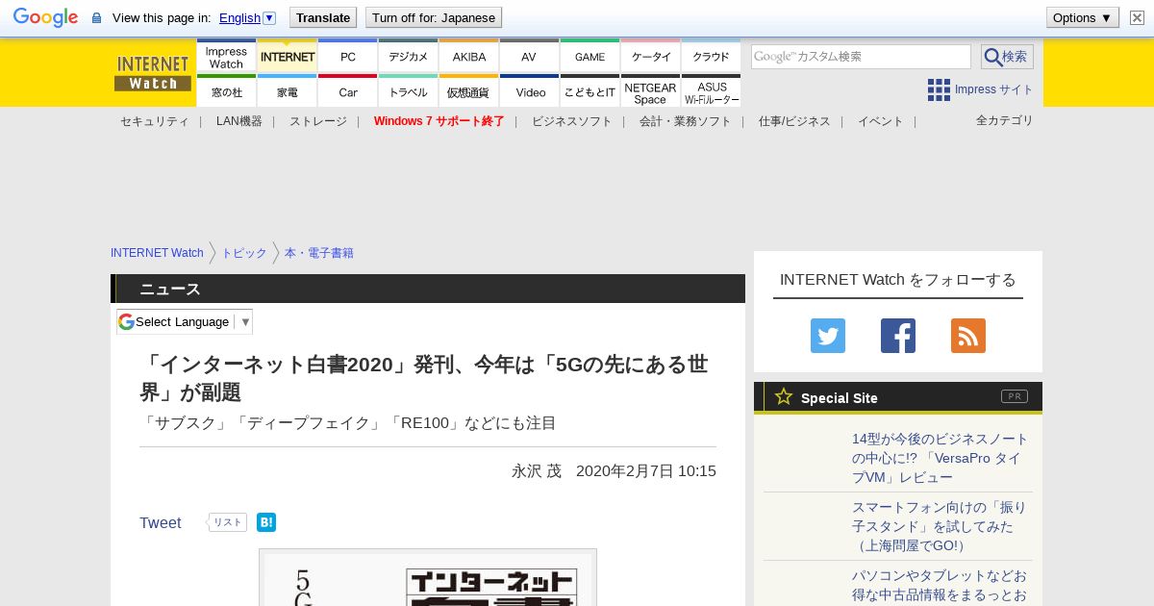The height and width of the screenshot is (606, 1154).
Task: Click 本・電子書籍 breadcrumb link
Action: [x=319, y=253]
